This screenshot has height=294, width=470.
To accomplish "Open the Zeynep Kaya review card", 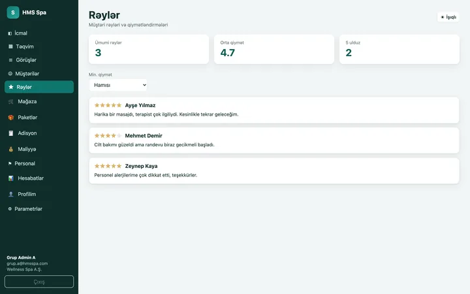I will click(x=274, y=171).
